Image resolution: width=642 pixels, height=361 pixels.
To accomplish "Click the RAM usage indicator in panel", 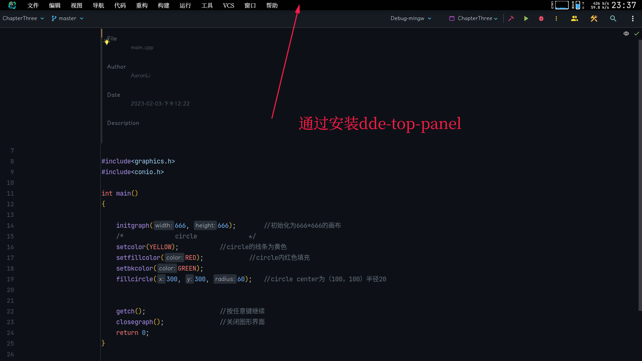I will tap(578, 5).
